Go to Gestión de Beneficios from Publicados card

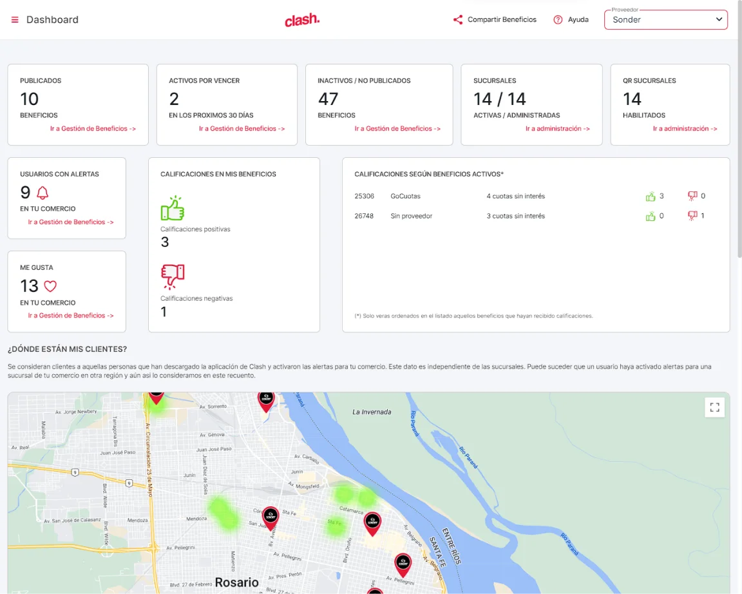pyautogui.click(x=93, y=129)
